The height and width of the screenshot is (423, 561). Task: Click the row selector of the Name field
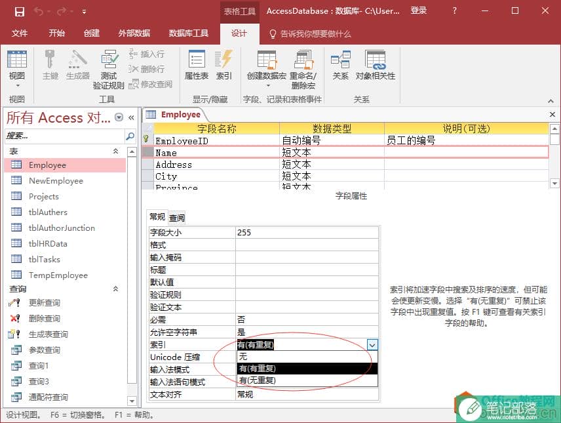click(147, 153)
